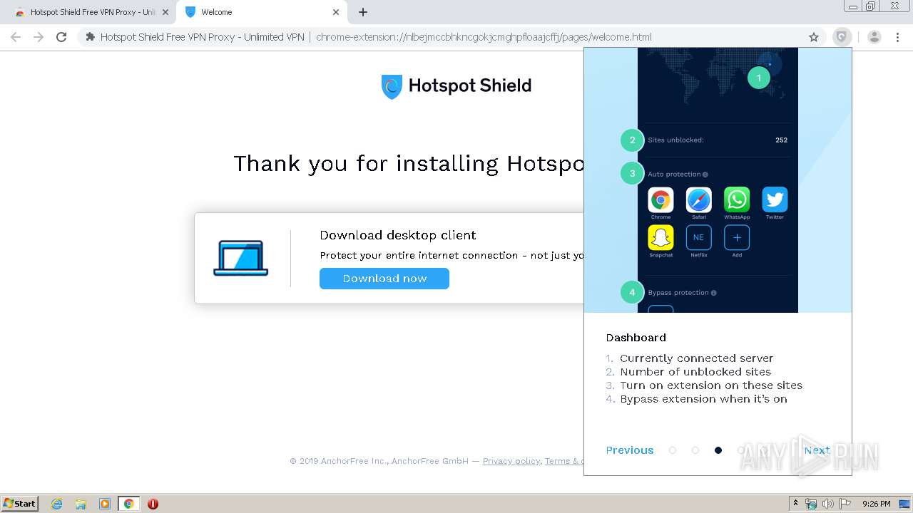Viewport: 913px width, 513px height.
Task: Select the Twitter icon in Auto protection
Action: pyautogui.click(x=775, y=199)
